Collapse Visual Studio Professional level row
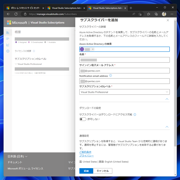The height and width of the screenshot is (180, 180). tap(16, 64)
